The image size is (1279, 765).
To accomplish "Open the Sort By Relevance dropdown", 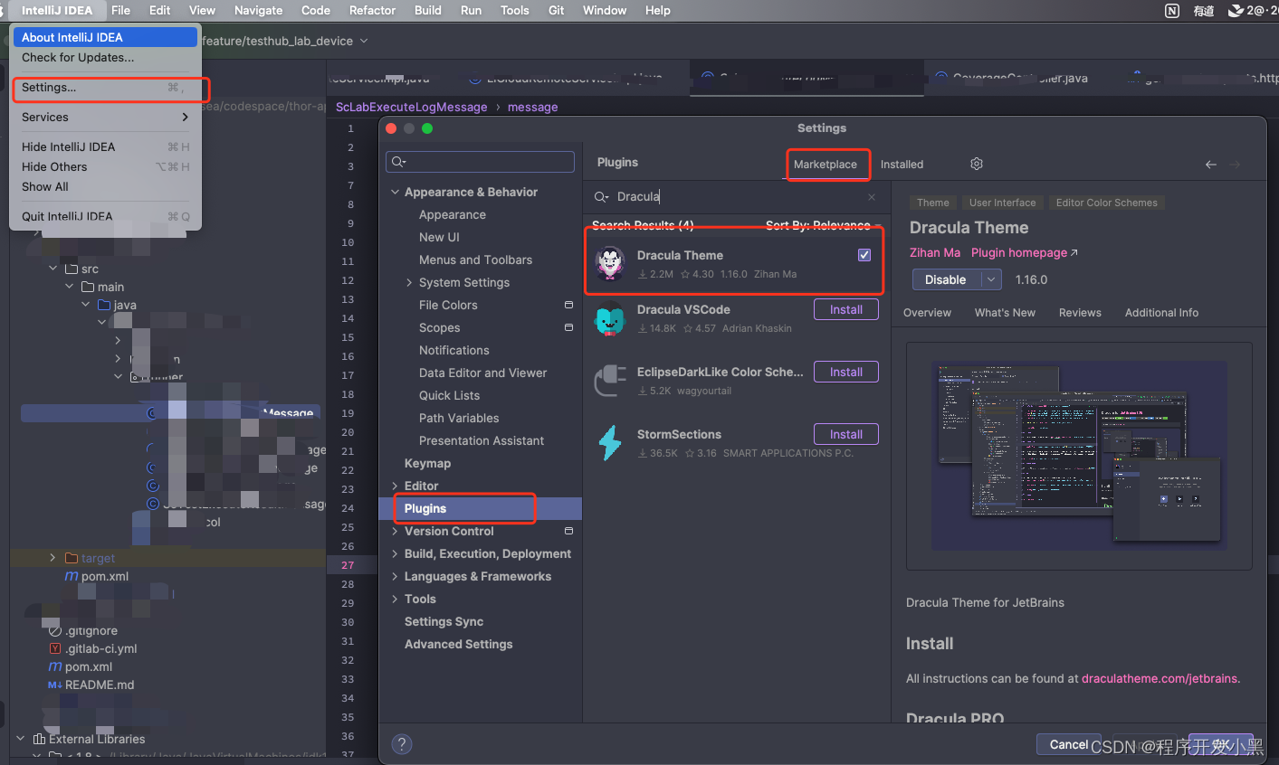I will coord(822,225).
